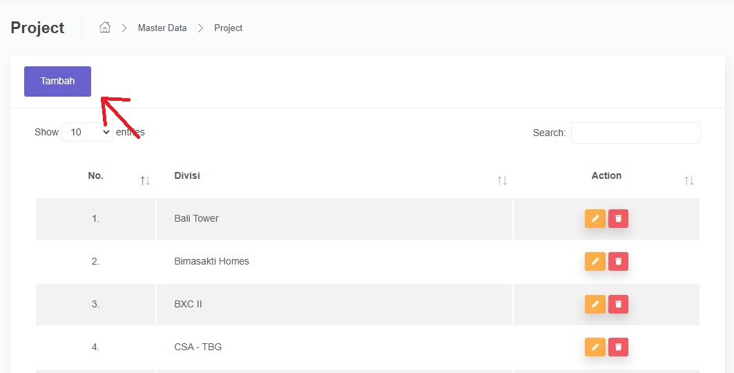
Task: Open the Show entries count dropdown
Action: (87, 132)
